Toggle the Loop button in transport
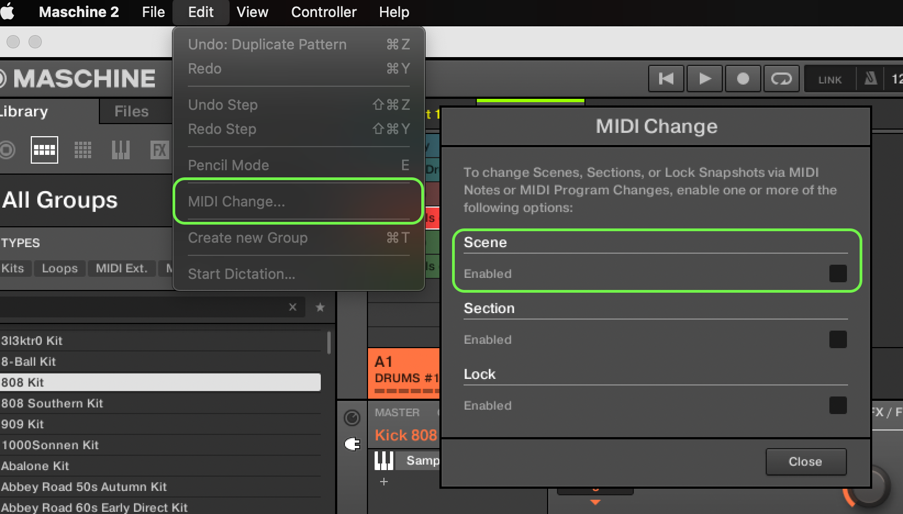 tap(781, 79)
